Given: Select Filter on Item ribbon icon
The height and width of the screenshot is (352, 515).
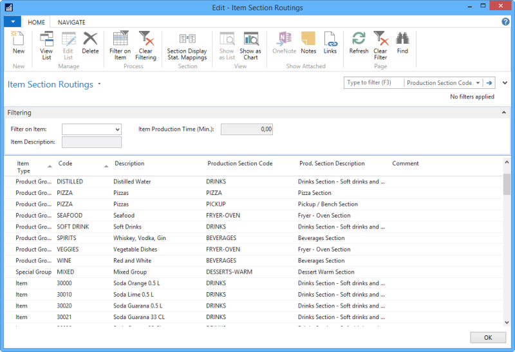Looking at the screenshot, I should coord(120,44).
